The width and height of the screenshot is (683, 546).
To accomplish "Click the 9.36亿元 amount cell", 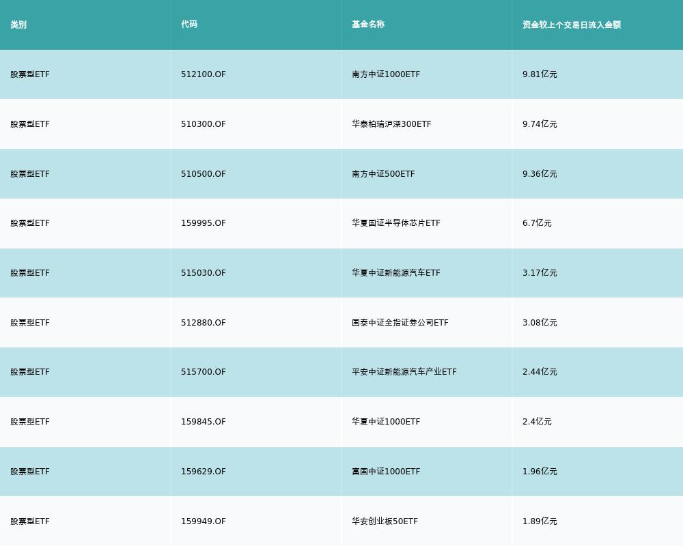I will click(x=540, y=174).
